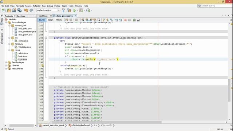233x131 pixels.
Task: Click the Redo toolbar icon
Action: [x=31, y=11]
